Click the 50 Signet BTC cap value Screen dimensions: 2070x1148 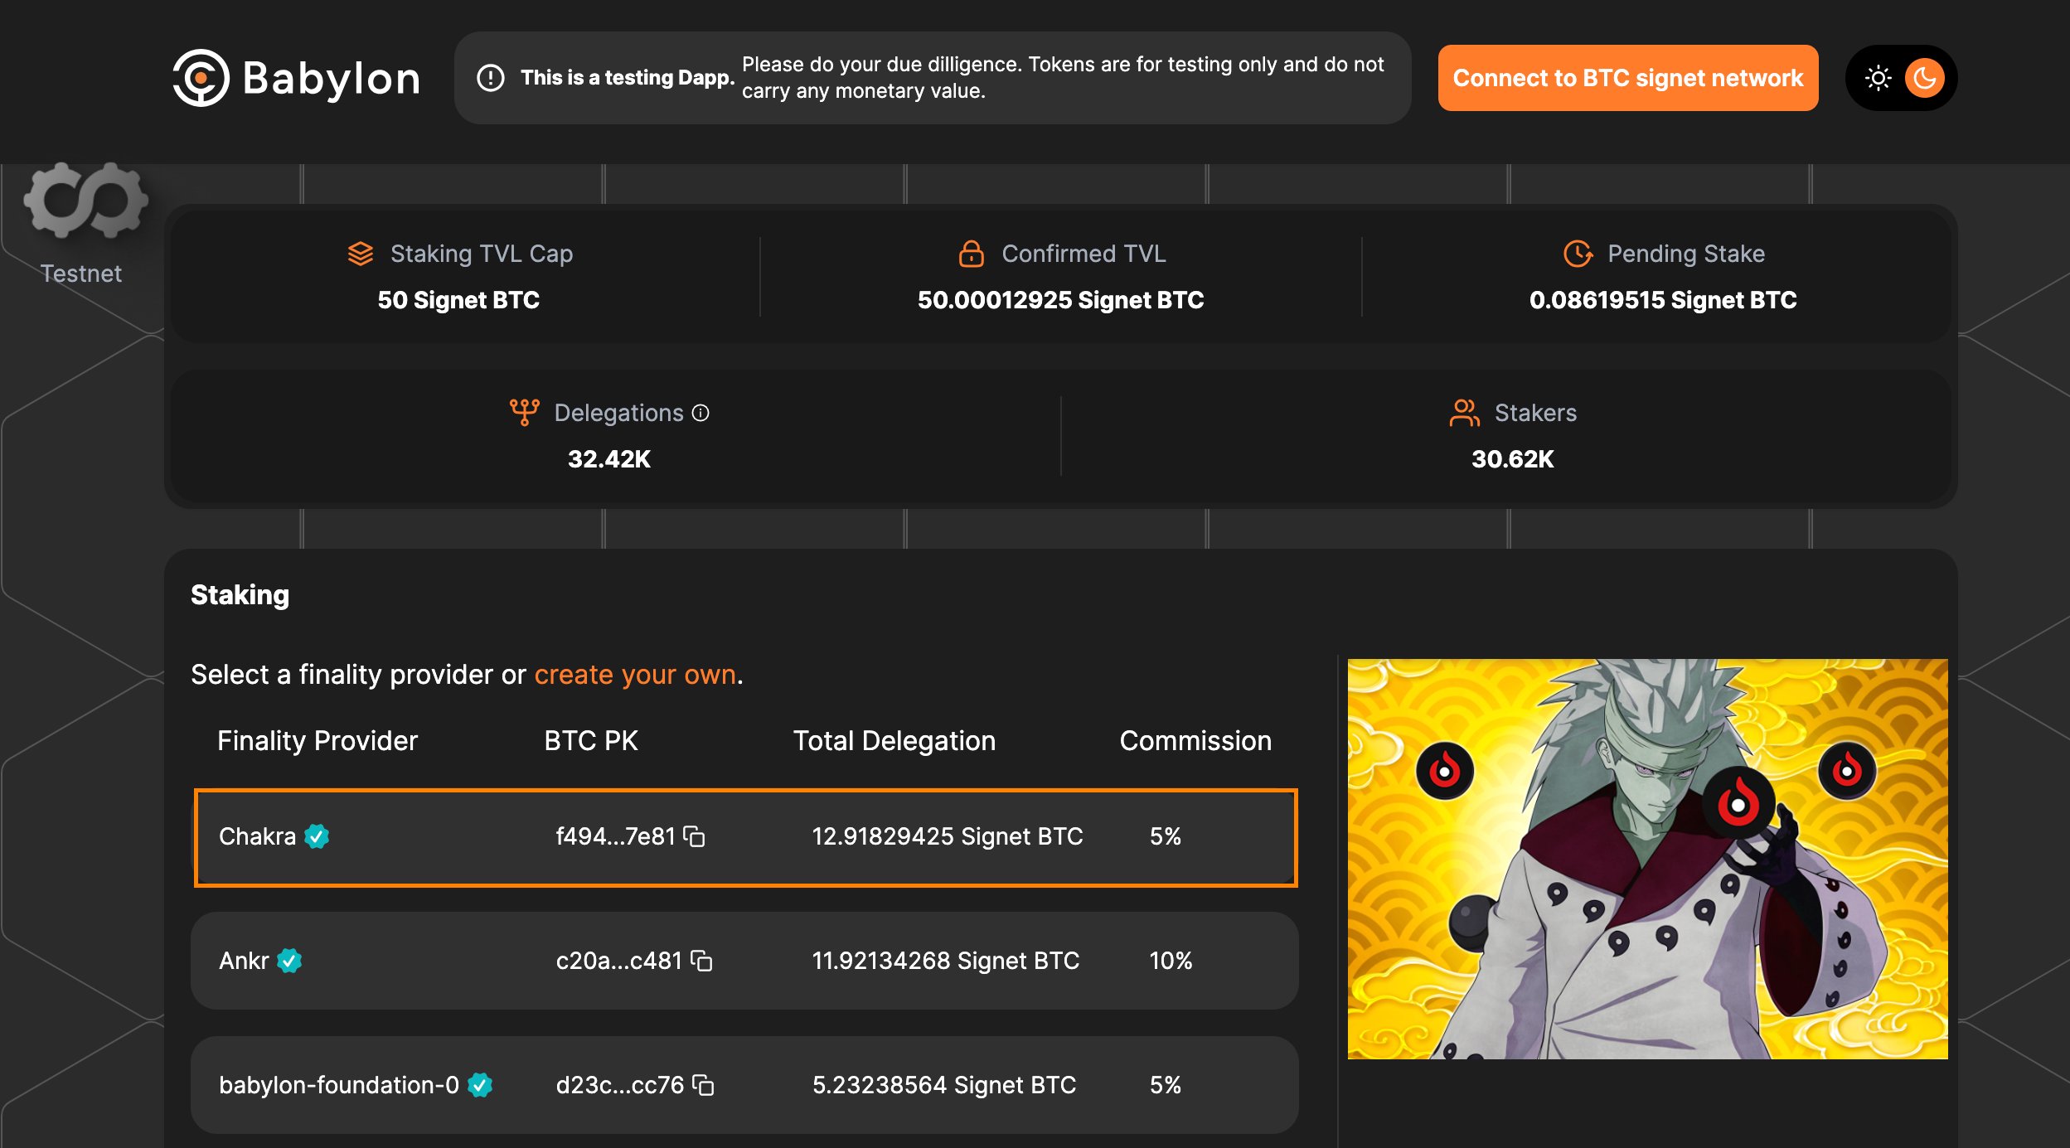[458, 300]
